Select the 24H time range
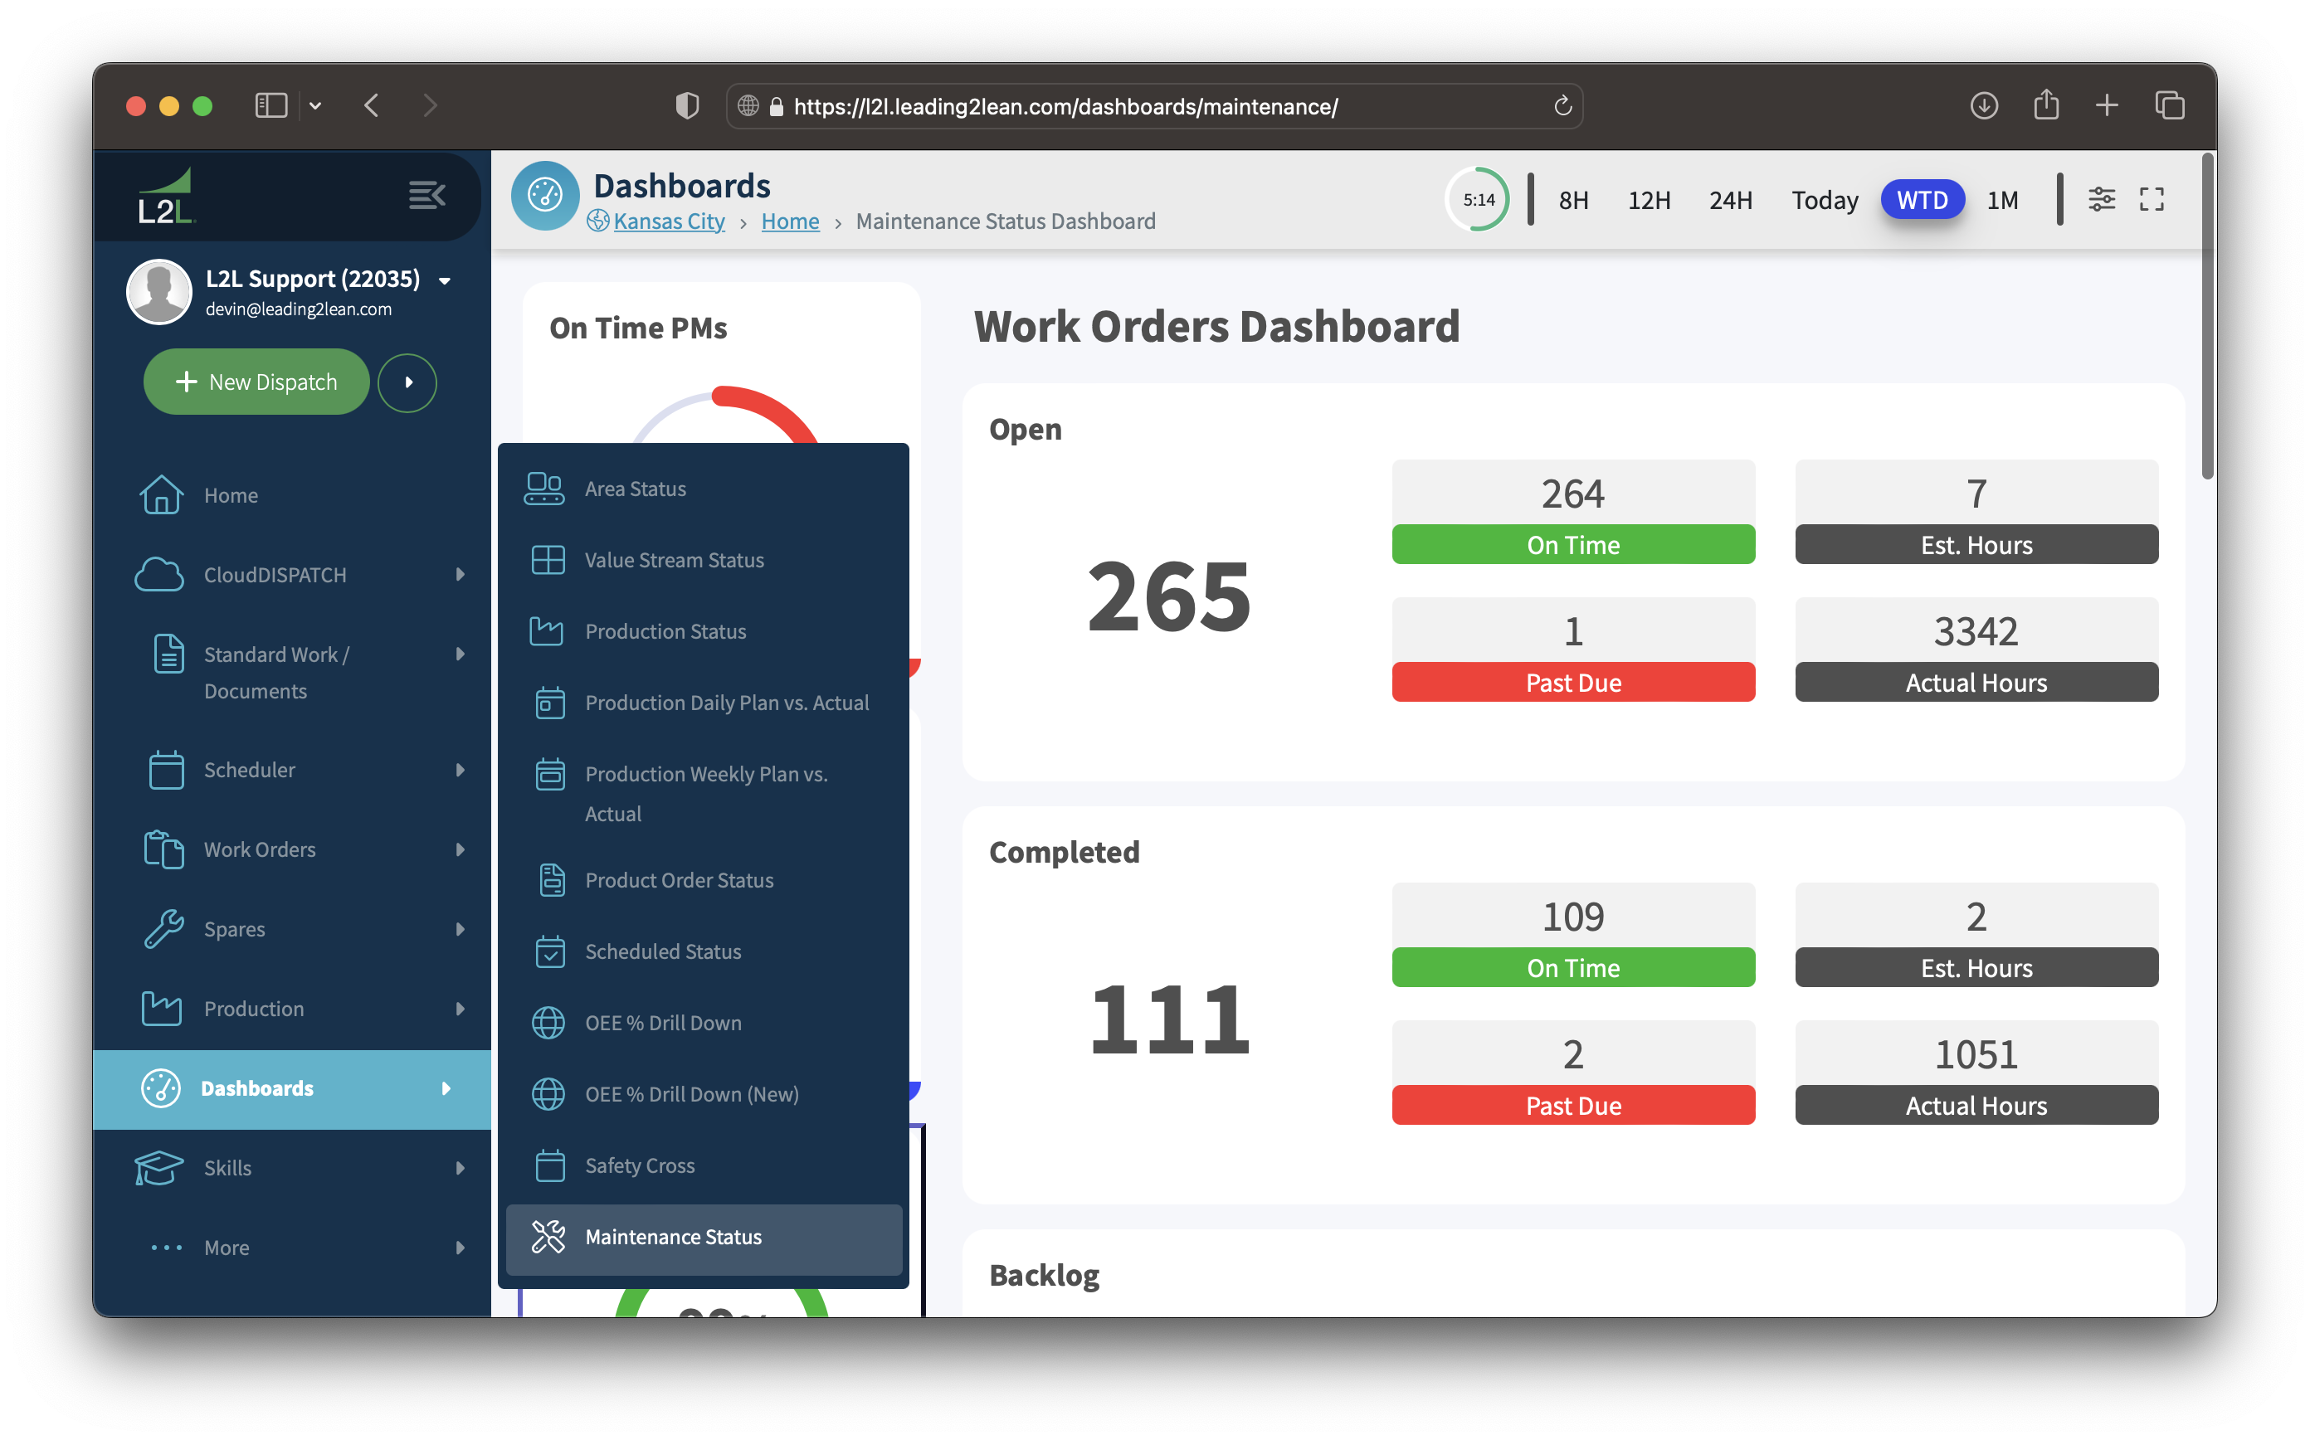 point(1731,200)
